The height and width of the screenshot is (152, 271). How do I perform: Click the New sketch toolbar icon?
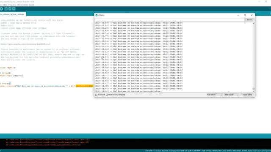(6, 9)
